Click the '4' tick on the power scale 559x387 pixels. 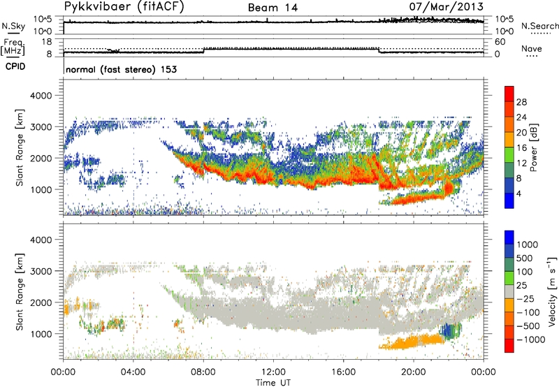[518, 193]
